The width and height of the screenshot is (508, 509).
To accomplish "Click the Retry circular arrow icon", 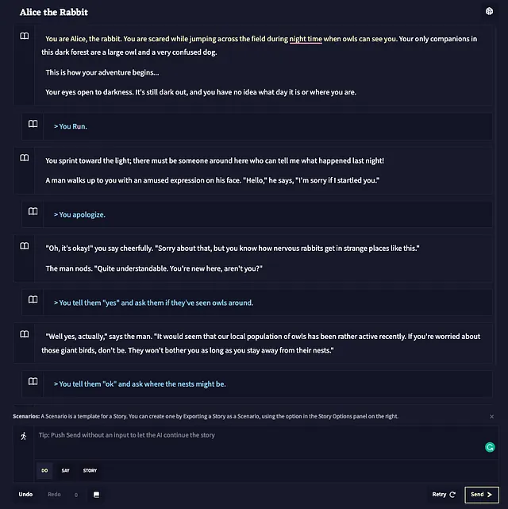I will pos(452,495).
